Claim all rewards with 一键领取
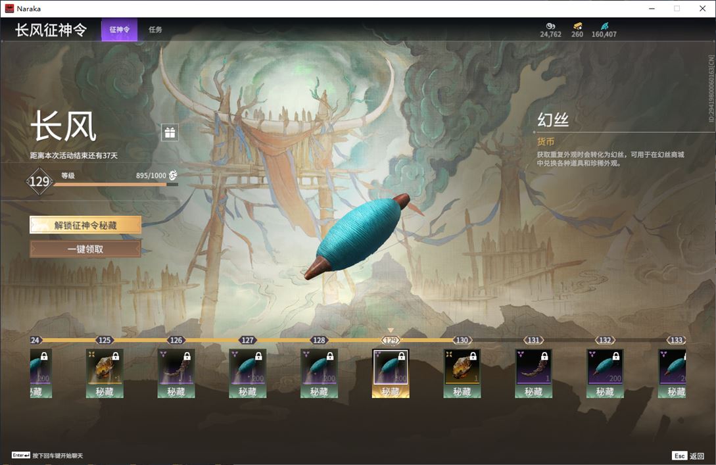The image size is (716, 465). pos(85,249)
